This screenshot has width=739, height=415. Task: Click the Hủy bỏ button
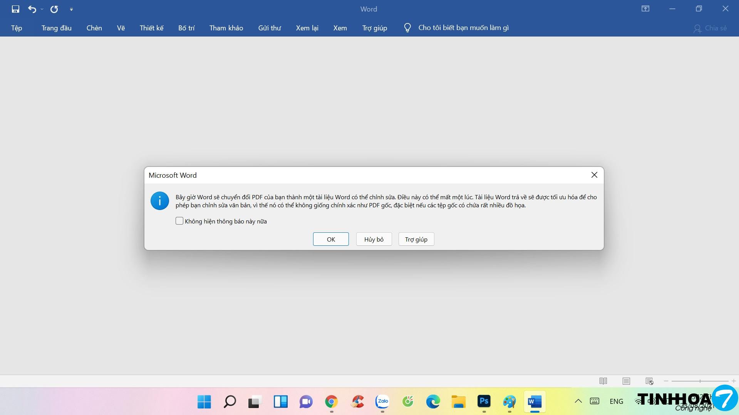point(374,239)
